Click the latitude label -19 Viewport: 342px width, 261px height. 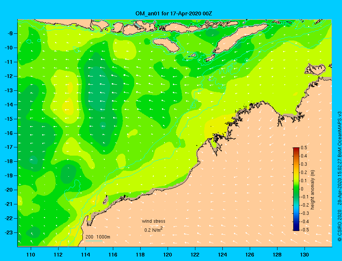[x=9, y=176]
